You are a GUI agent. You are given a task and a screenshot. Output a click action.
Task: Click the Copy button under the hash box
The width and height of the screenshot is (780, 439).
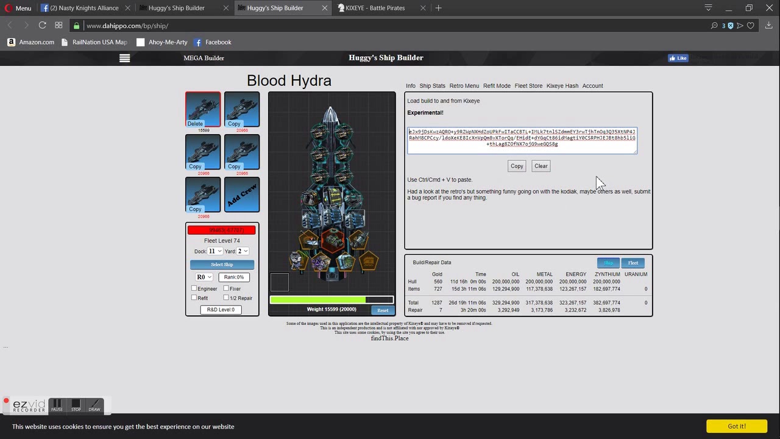pyautogui.click(x=517, y=166)
